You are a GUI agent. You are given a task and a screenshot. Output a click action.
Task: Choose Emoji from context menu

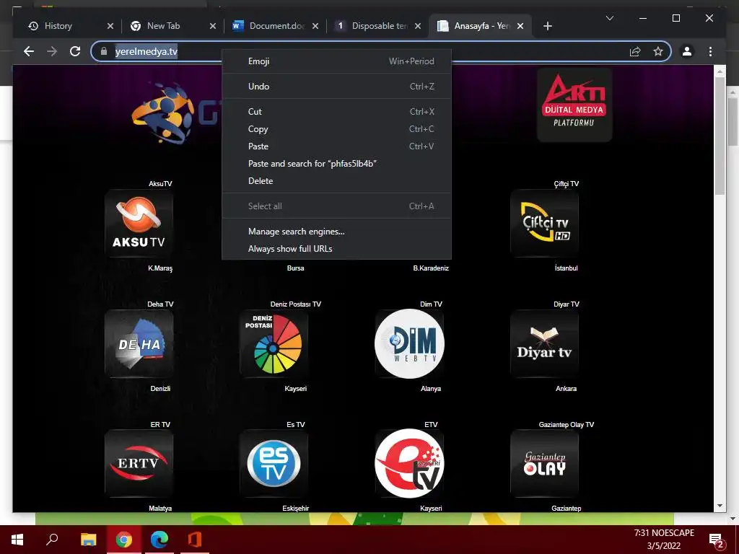336,61
